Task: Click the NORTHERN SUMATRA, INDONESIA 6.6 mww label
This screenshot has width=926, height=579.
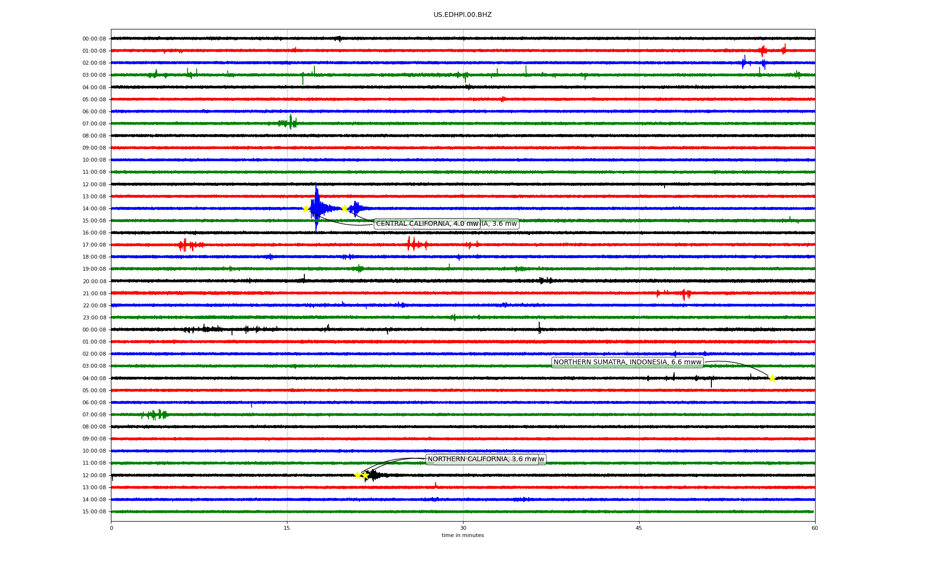Action: click(627, 362)
